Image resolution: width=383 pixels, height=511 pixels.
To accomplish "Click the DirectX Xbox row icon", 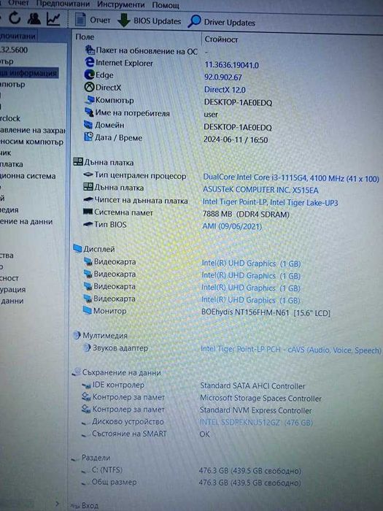I will click(x=89, y=87).
